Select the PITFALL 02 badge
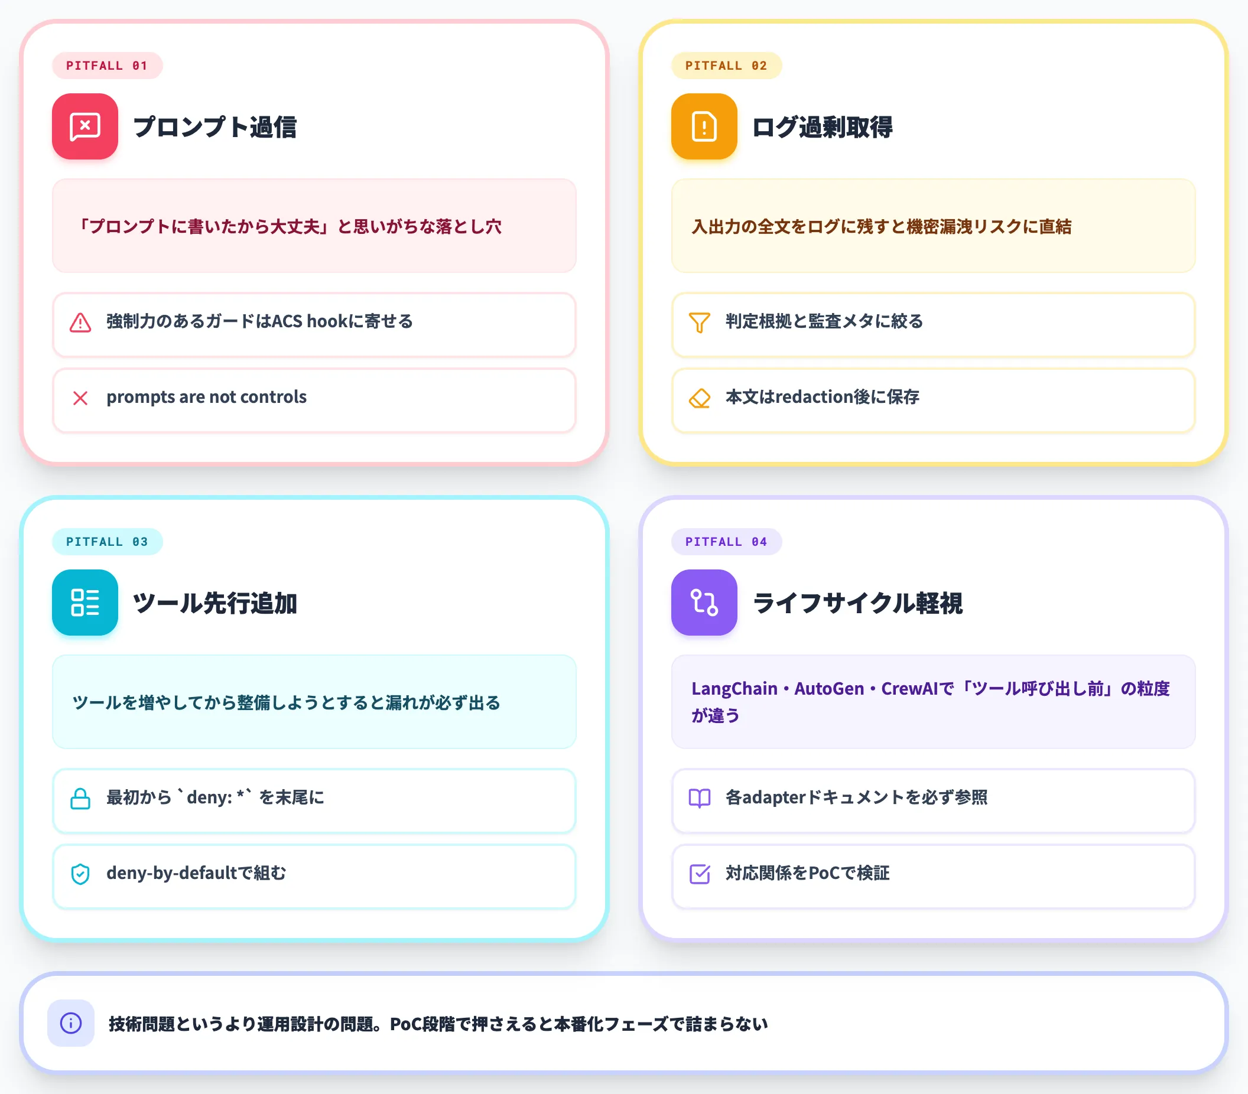This screenshot has width=1248, height=1094. (726, 66)
